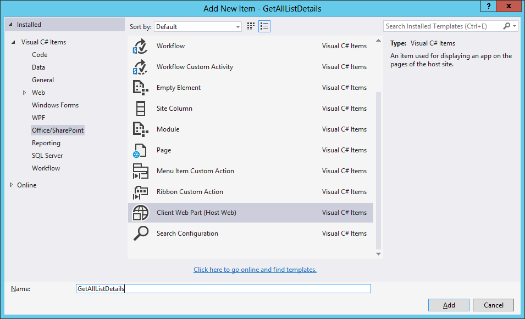Image resolution: width=525 pixels, height=319 pixels.
Task: Open the Sort by Default dropdown
Action: point(198,27)
